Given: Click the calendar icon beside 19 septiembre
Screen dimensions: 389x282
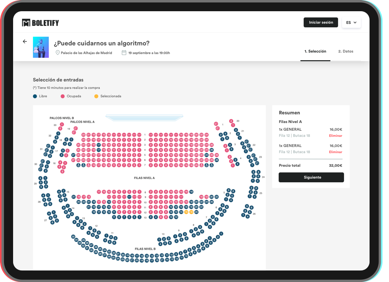Looking at the screenshot, I should pos(124,53).
